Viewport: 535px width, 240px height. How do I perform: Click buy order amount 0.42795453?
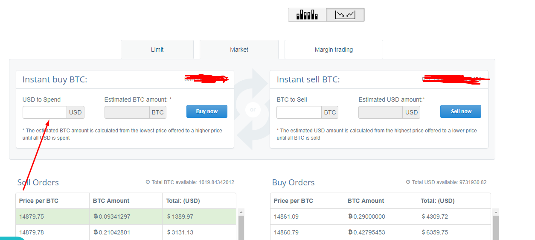(x=366, y=232)
